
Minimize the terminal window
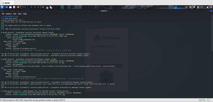(x=206, y=11)
